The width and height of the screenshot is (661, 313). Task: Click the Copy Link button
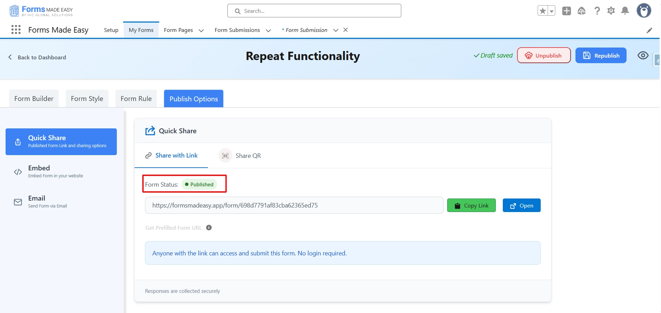471,205
